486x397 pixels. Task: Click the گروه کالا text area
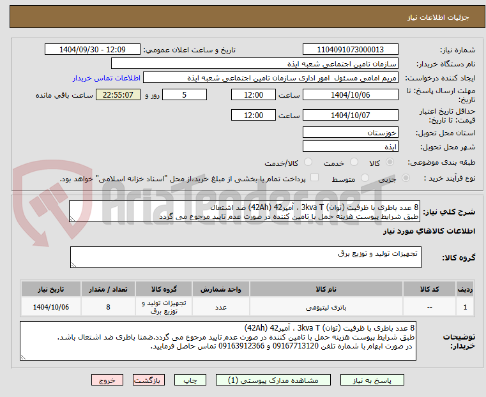(x=245, y=257)
